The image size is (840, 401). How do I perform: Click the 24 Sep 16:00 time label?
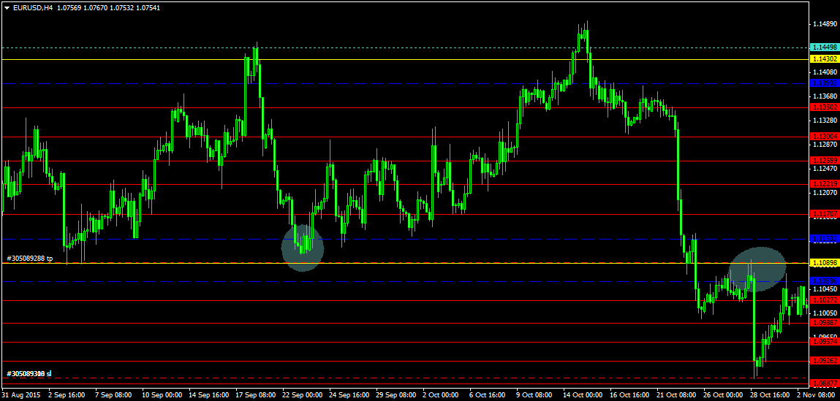[349, 395]
